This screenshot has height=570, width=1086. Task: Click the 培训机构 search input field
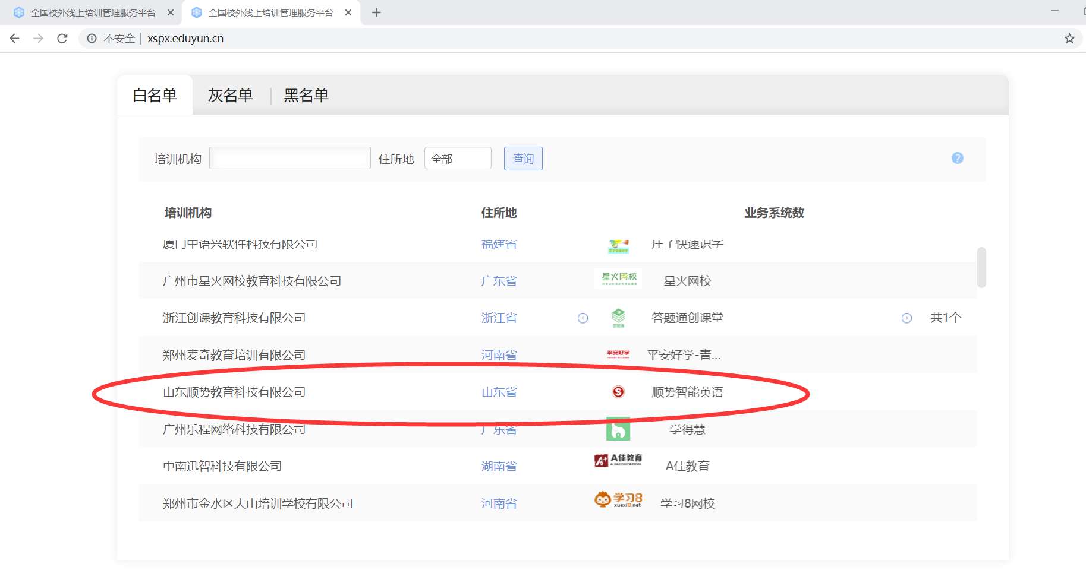point(290,158)
